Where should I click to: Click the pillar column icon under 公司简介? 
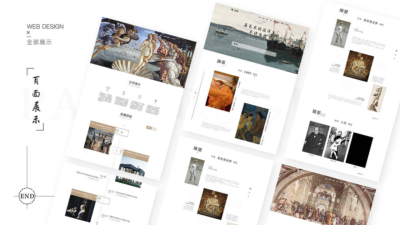pos(108,89)
